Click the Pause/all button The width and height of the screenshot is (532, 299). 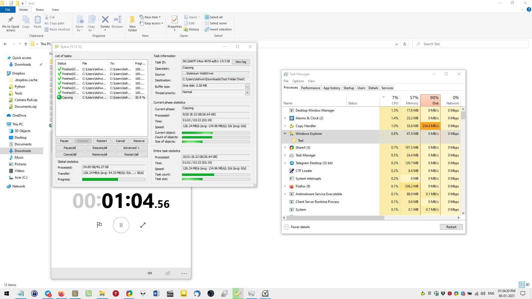[70, 148]
